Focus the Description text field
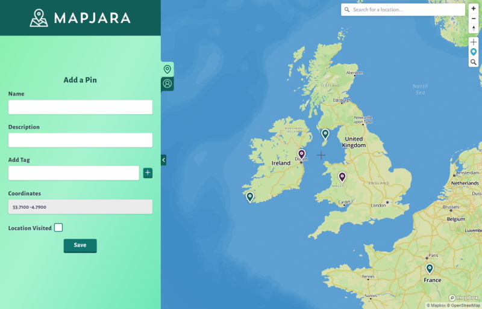The width and height of the screenshot is (482, 309). [x=80, y=140]
